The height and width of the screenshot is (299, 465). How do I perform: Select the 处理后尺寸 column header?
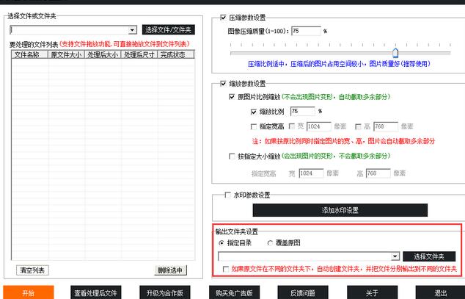coord(139,54)
